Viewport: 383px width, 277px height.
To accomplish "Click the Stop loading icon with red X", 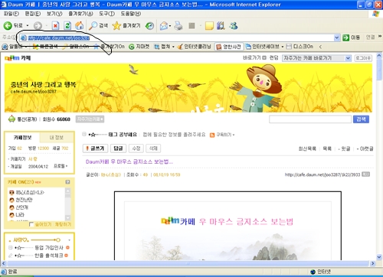I will [55, 25].
